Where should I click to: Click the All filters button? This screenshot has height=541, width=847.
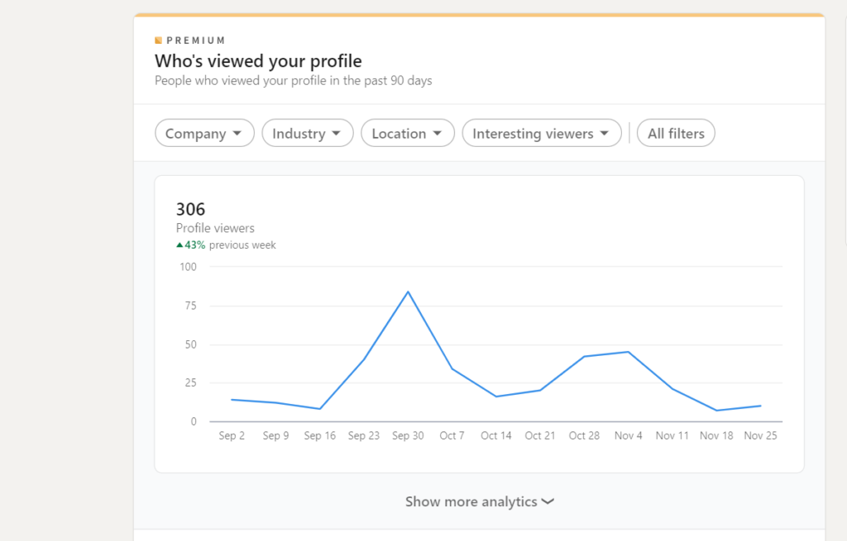[676, 134]
